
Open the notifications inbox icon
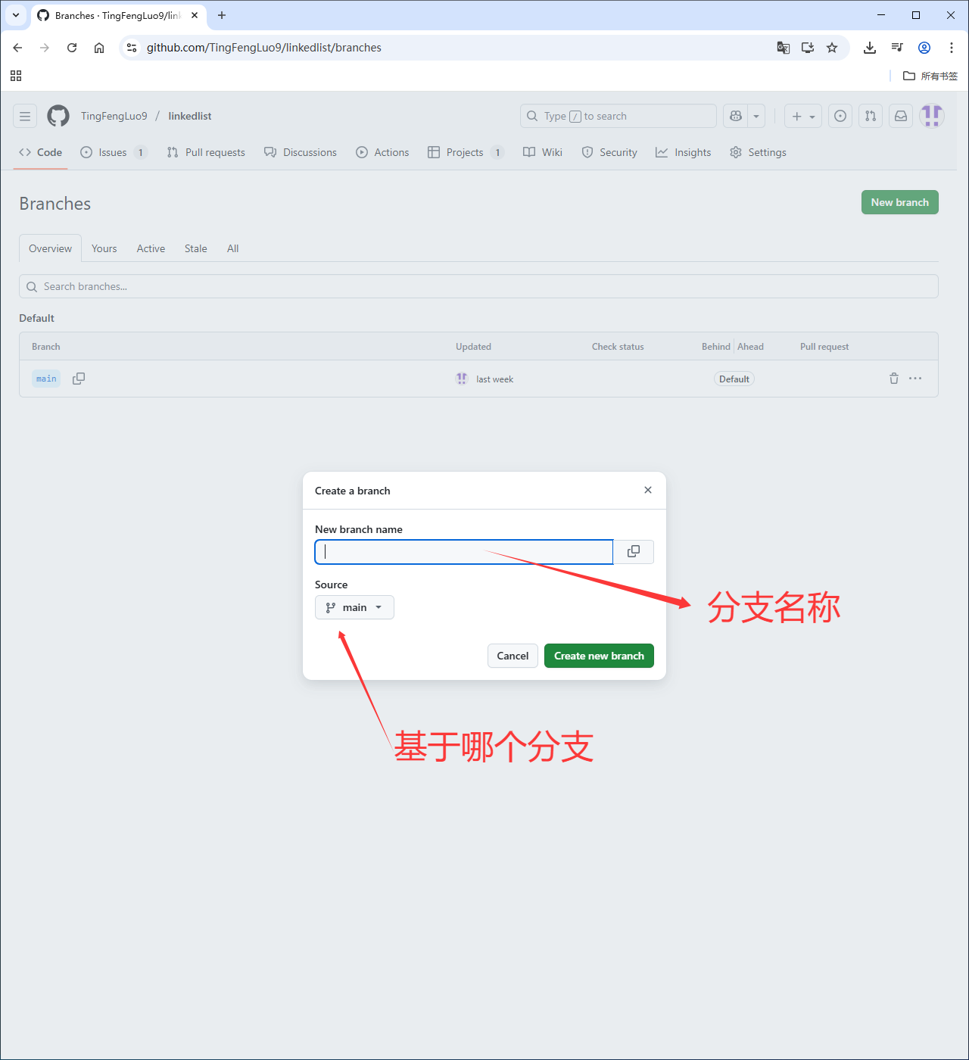[901, 116]
